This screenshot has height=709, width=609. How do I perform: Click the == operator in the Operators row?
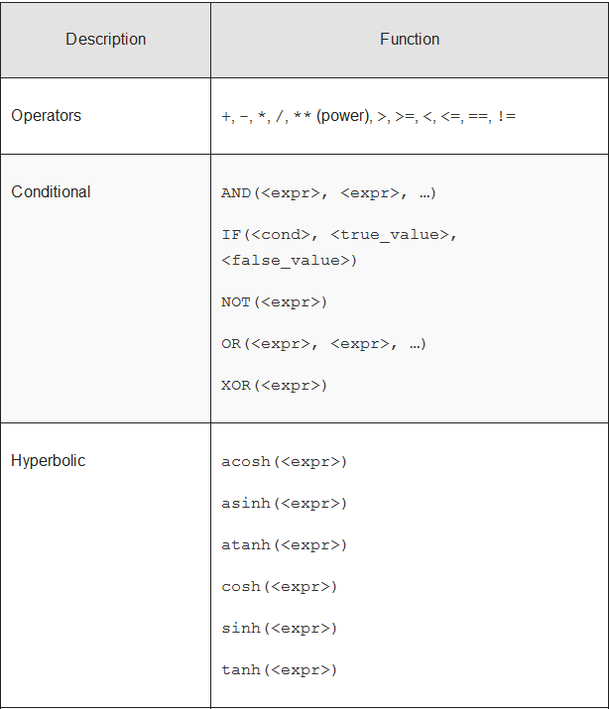pos(478,117)
